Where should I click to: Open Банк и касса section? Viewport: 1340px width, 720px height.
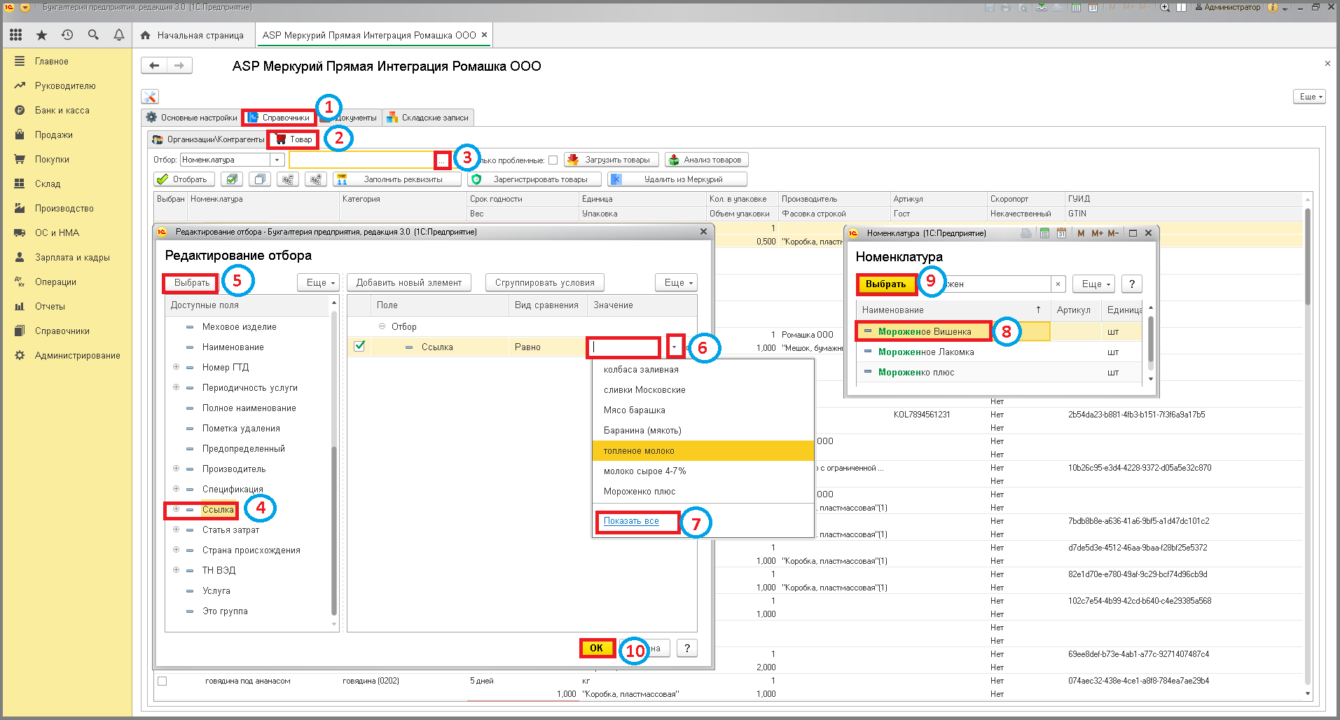pyautogui.click(x=62, y=110)
